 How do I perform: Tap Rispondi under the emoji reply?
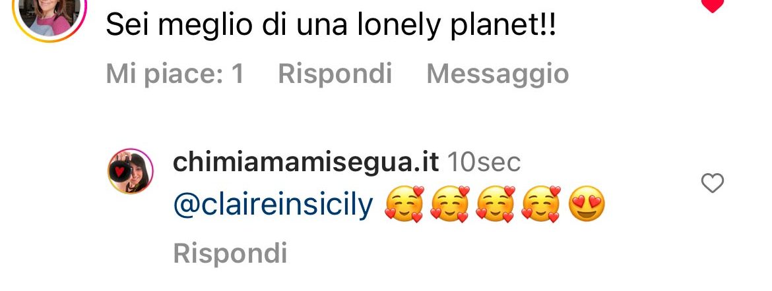[x=230, y=253]
